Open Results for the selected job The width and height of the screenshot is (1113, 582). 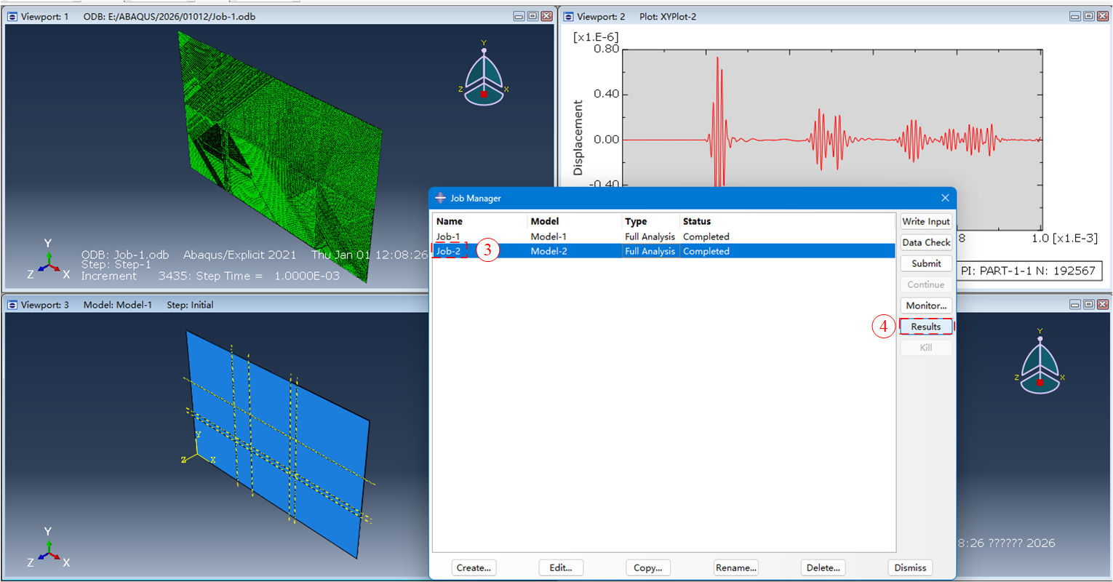click(x=926, y=327)
